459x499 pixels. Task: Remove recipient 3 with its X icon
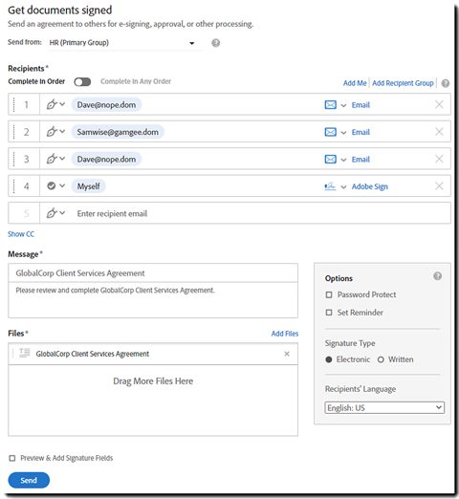click(x=439, y=159)
